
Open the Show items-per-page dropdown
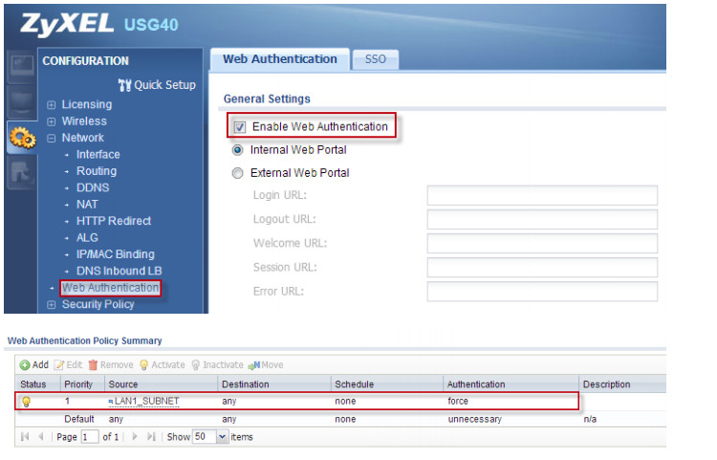click(x=223, y=436)
